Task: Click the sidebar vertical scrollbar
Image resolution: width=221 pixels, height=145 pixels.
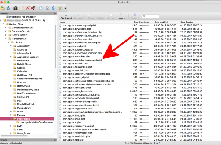Action: [x=55, y=46]
